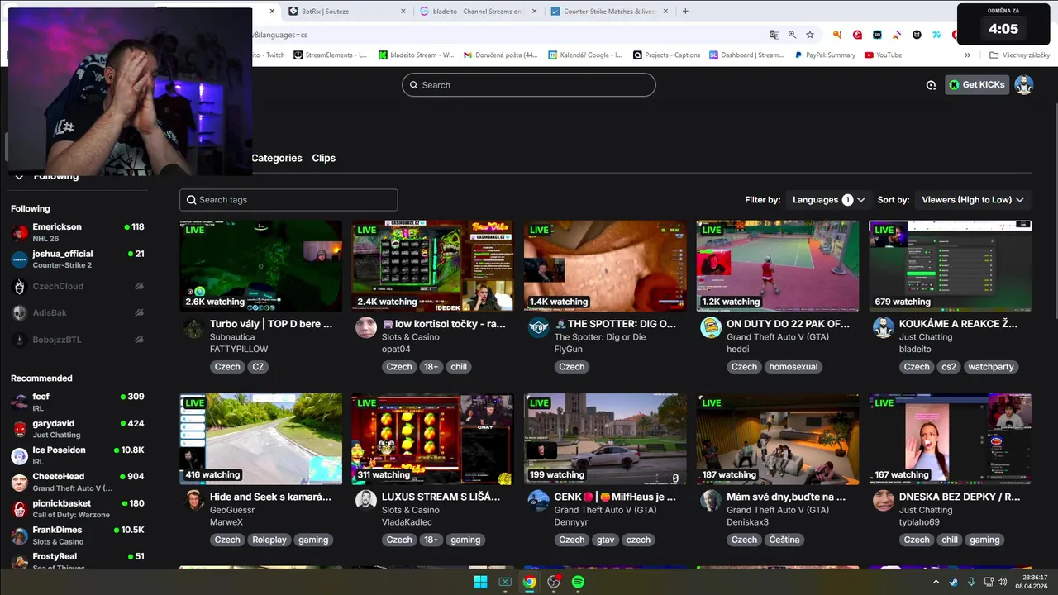
Task: Open the Turbo vály stream thumbnail
Action: click(260, 265)
